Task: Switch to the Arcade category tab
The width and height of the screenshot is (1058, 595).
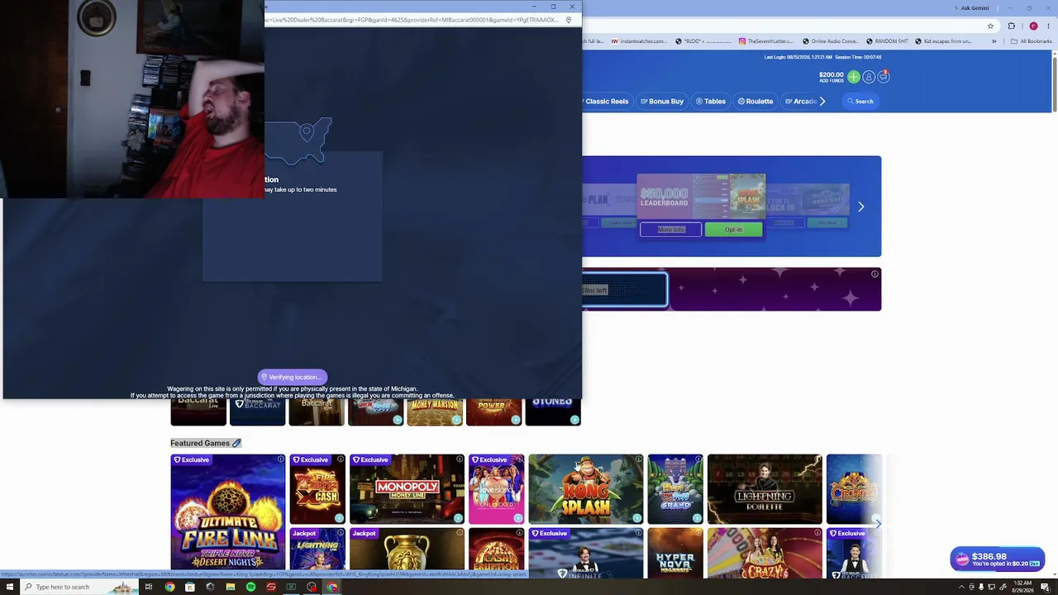Action: coord(800,102)
